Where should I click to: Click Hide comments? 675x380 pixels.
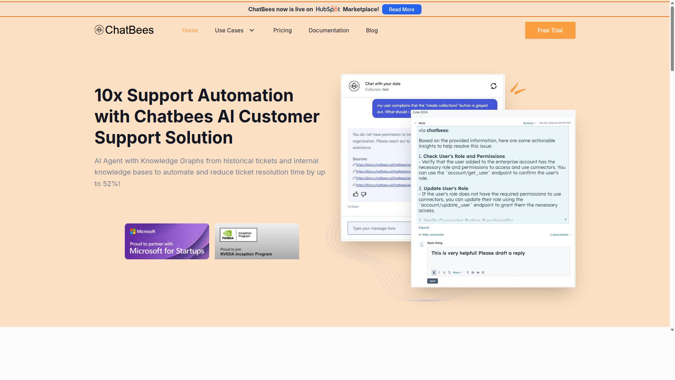pos(431,235)
